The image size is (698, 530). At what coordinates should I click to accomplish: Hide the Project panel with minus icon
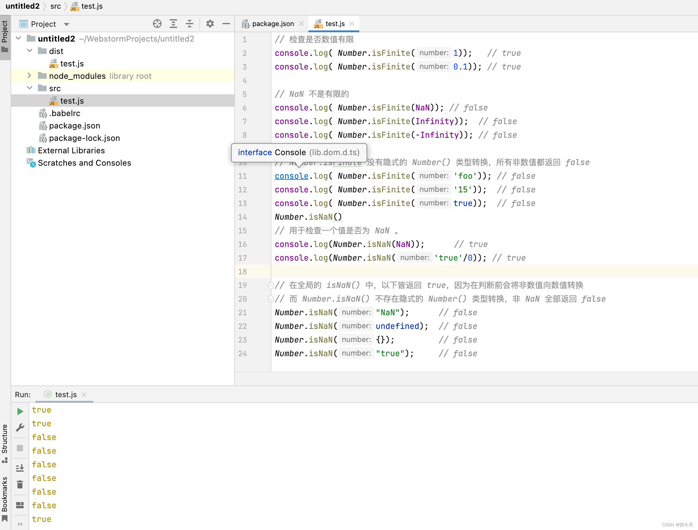pyautogui.click(x=226, y=24)
